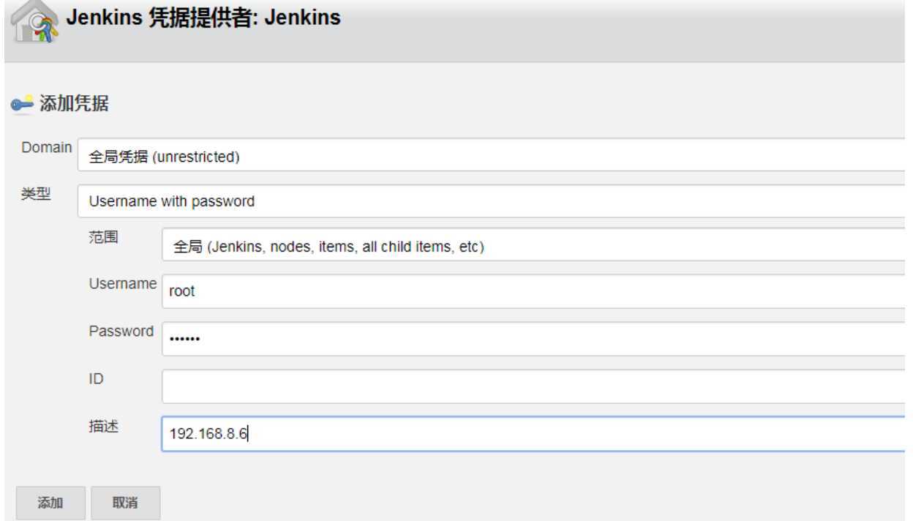Click the Username field containing root
913x521 pixels.
(533, 291)
